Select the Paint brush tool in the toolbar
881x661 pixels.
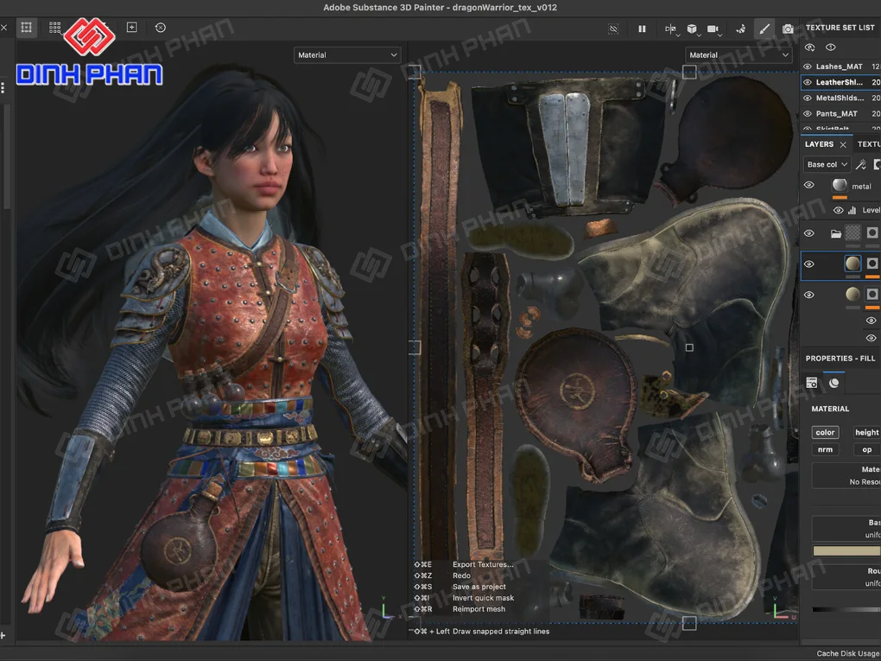click(764, 29)
